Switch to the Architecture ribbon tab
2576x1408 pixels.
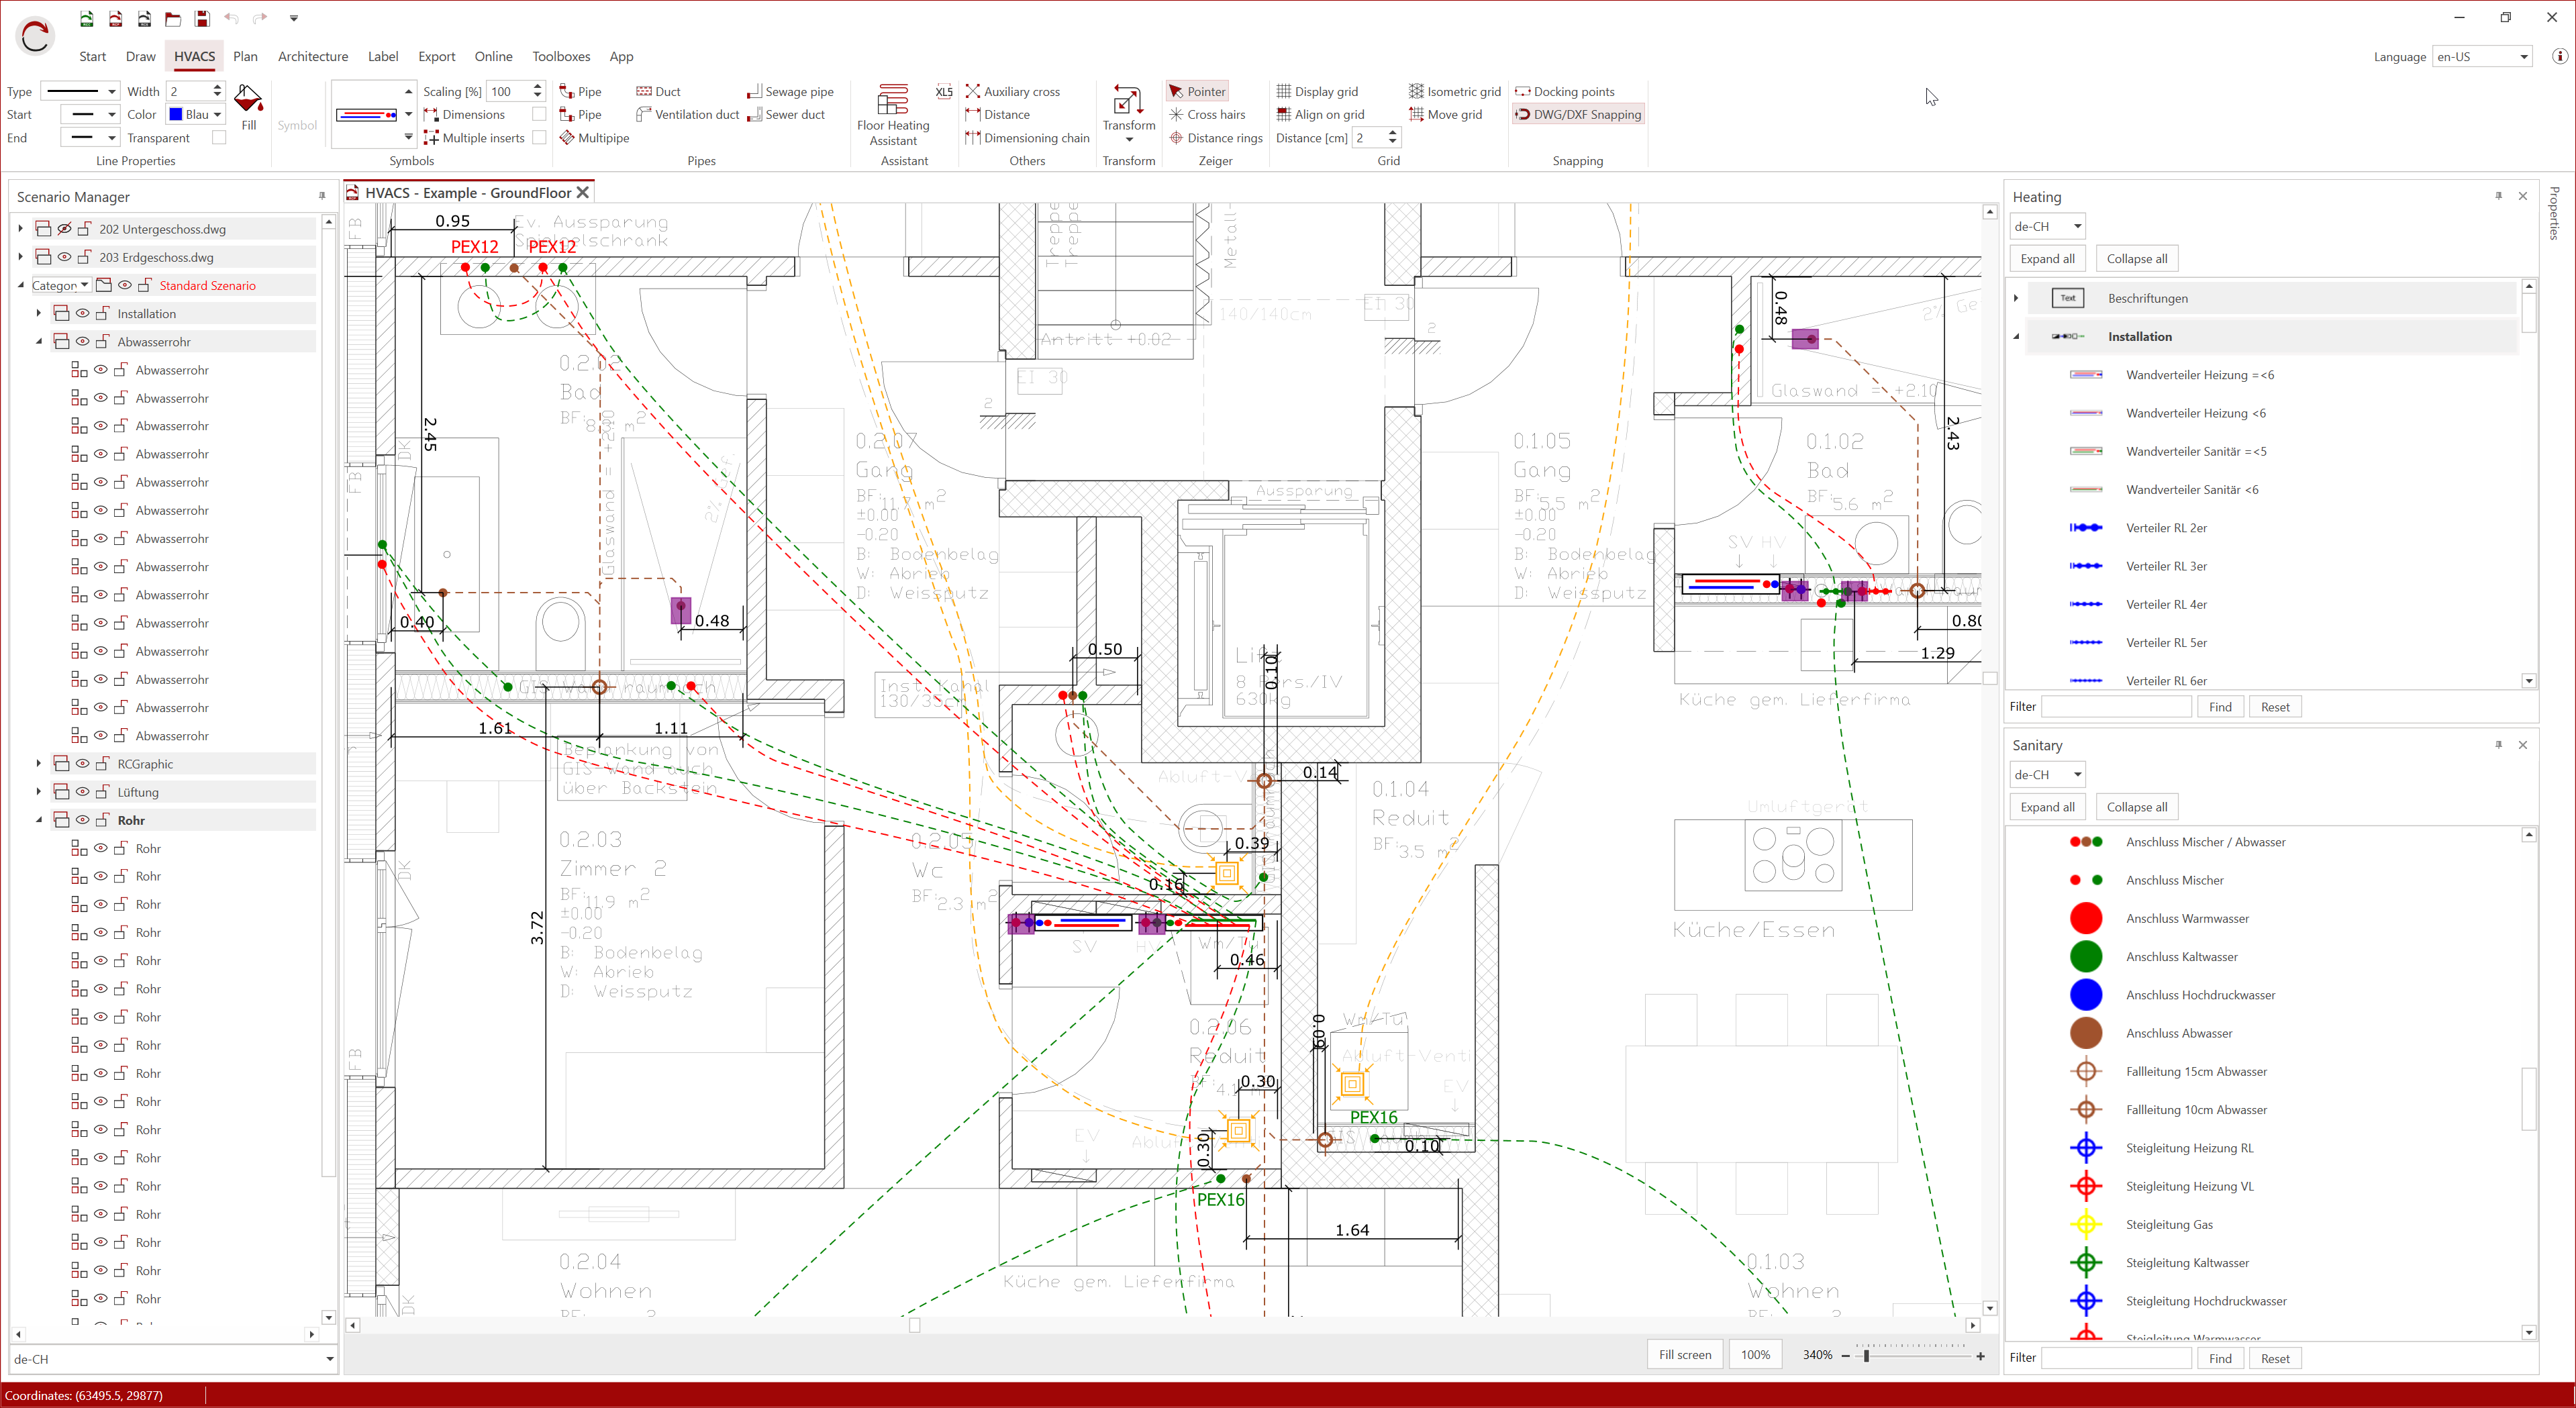click(312, 57)
